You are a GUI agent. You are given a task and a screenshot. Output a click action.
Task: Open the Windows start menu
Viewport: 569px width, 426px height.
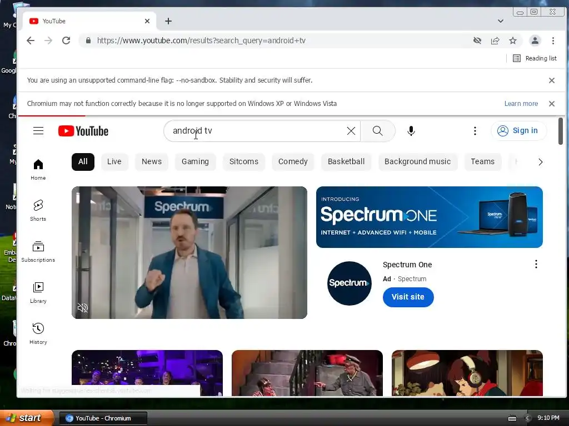27,418
